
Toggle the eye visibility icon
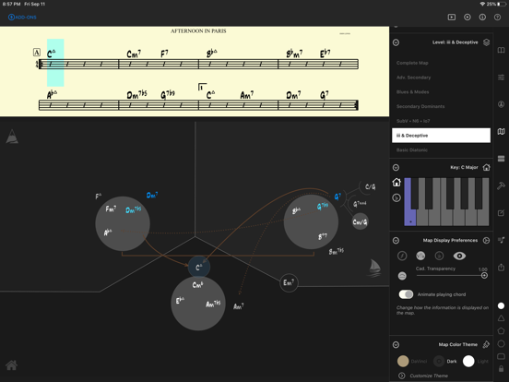pos(459,256)
